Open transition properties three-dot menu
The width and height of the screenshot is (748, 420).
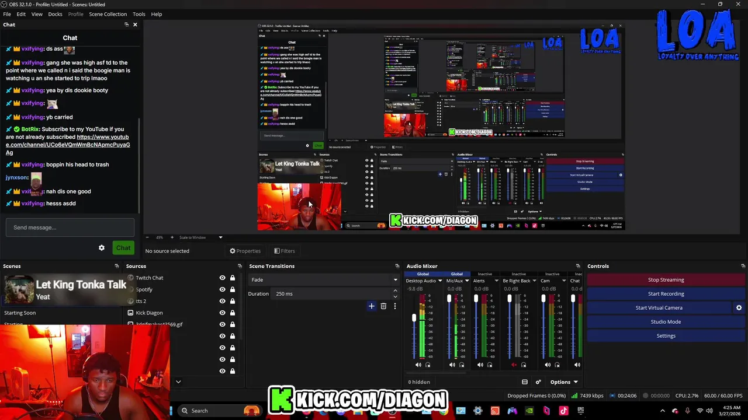pos(395,306)
